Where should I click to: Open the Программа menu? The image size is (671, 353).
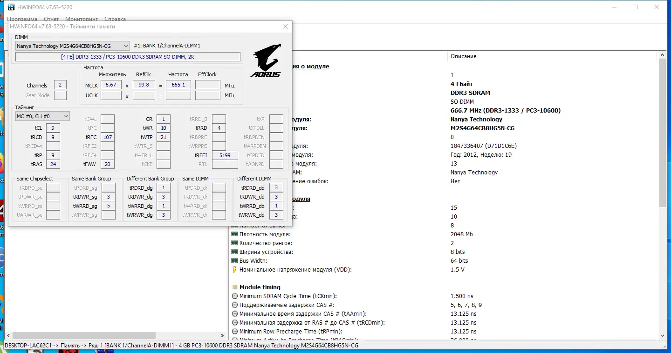point(22,19)
